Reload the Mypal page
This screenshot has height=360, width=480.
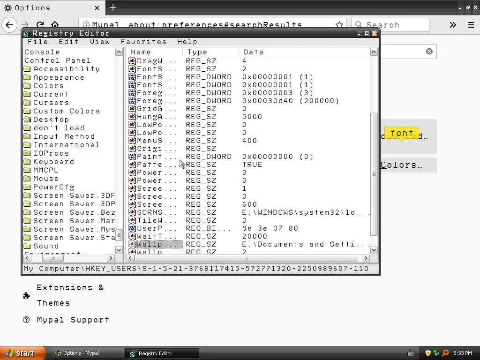click(x=40, y=25)
